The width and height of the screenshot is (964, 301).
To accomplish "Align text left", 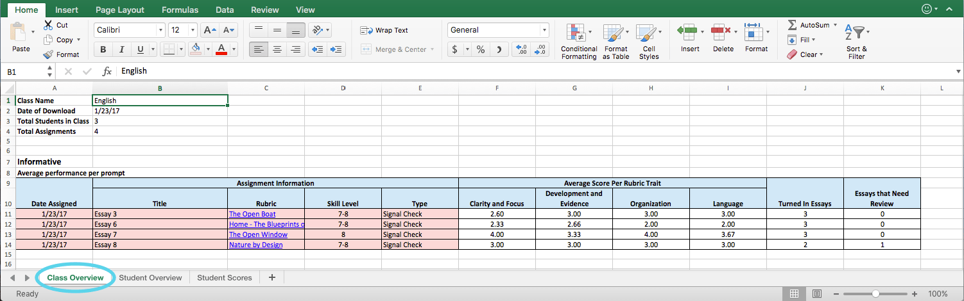I will pos(259,49).
